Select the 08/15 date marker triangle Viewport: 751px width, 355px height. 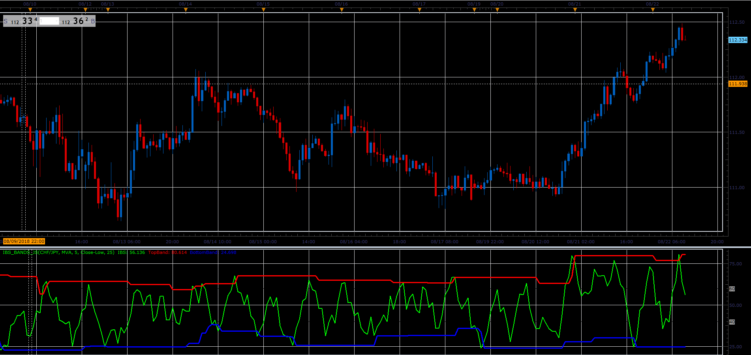coord(263,10)
